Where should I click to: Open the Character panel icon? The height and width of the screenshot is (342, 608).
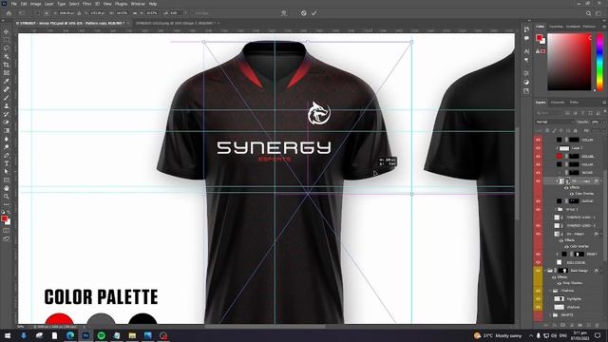526,51
